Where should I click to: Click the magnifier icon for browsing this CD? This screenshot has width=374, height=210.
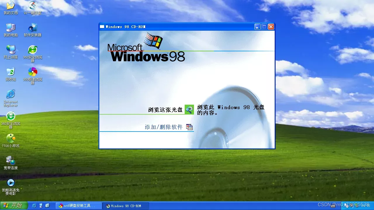pos(189,110)
